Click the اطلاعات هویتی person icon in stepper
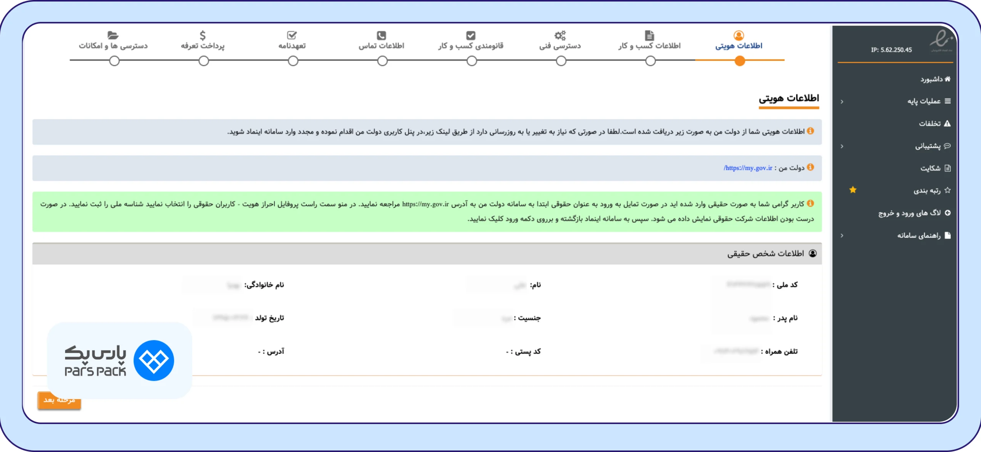This screenshot has height=452, width=981. pos(739,36)
